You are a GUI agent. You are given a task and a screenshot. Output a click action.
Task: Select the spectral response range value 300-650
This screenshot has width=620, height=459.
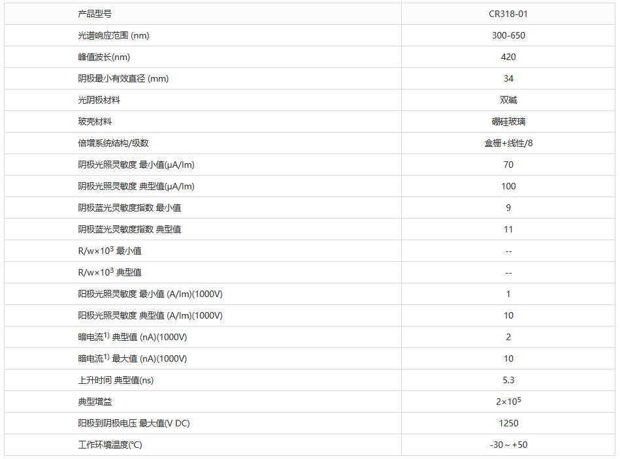(508, 35)
